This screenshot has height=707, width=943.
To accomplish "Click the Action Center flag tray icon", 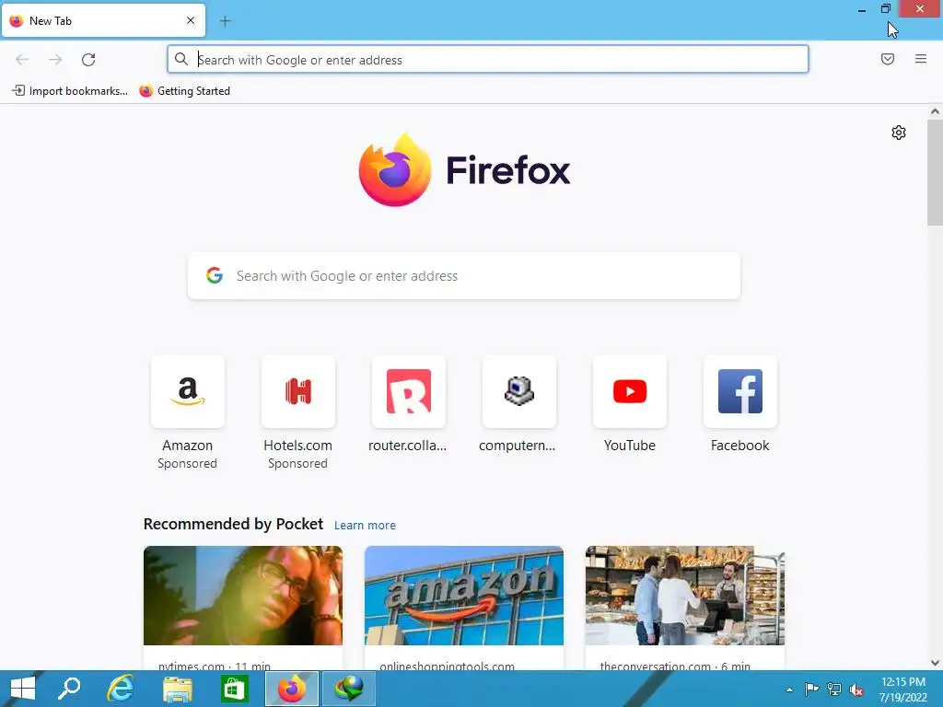I will [x=811, y=689].
